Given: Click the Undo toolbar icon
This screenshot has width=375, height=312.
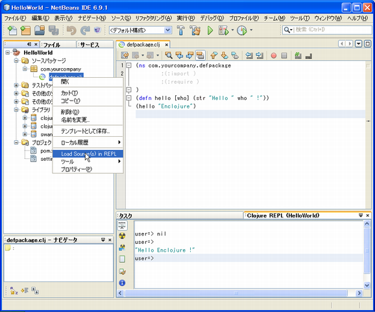Looking at the screenshot, I should pyautogui.click(x=71, y=30).
